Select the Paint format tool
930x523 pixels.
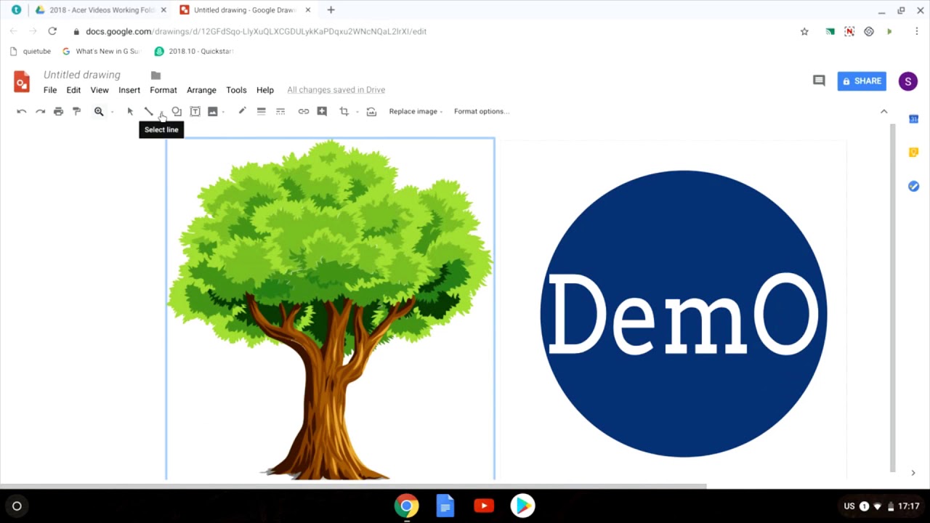(76, 111)
